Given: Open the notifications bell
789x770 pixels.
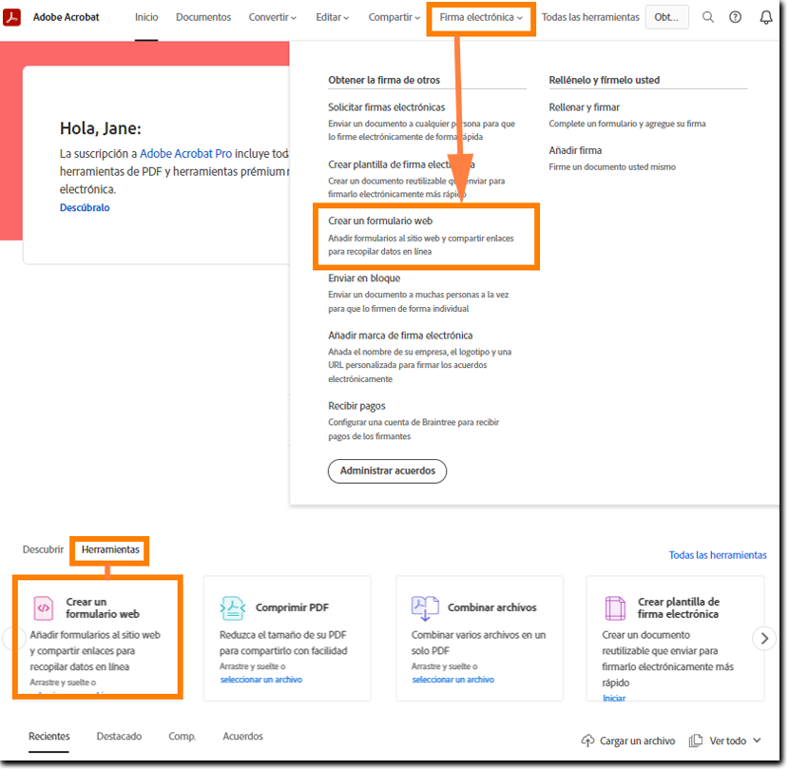Looking at the screenshot, I should 766,16.
